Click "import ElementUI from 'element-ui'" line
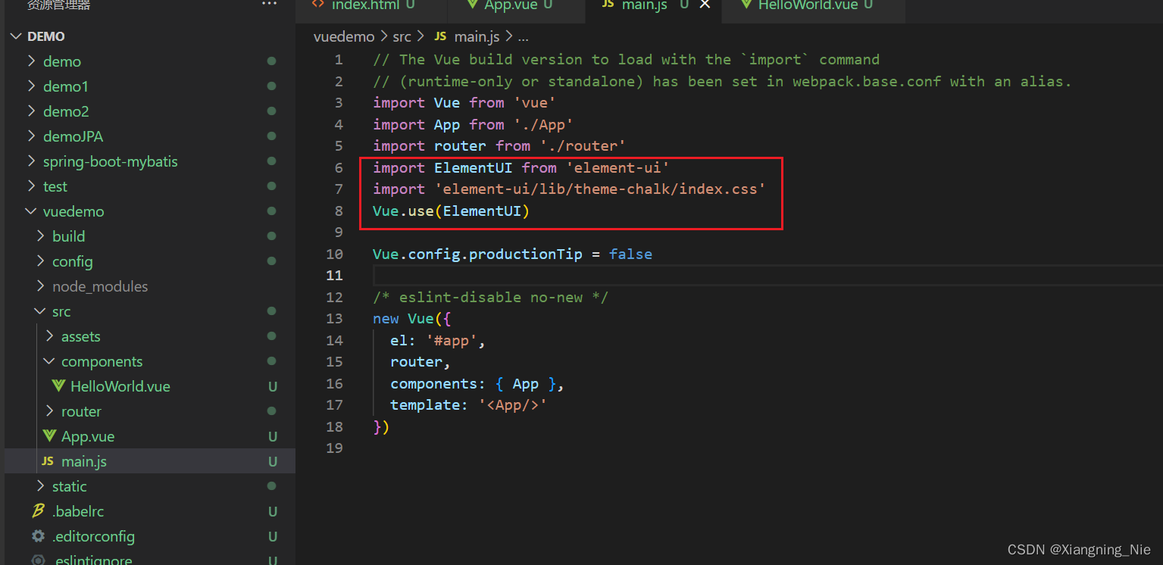Image resolution: width=1163 pixels, height=565 pixels. (521, 167)
